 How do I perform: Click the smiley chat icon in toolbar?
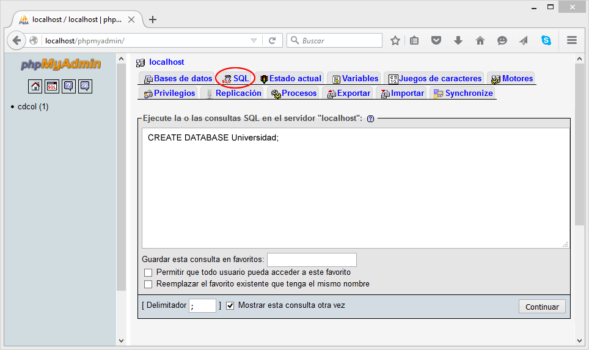(502, 40)
